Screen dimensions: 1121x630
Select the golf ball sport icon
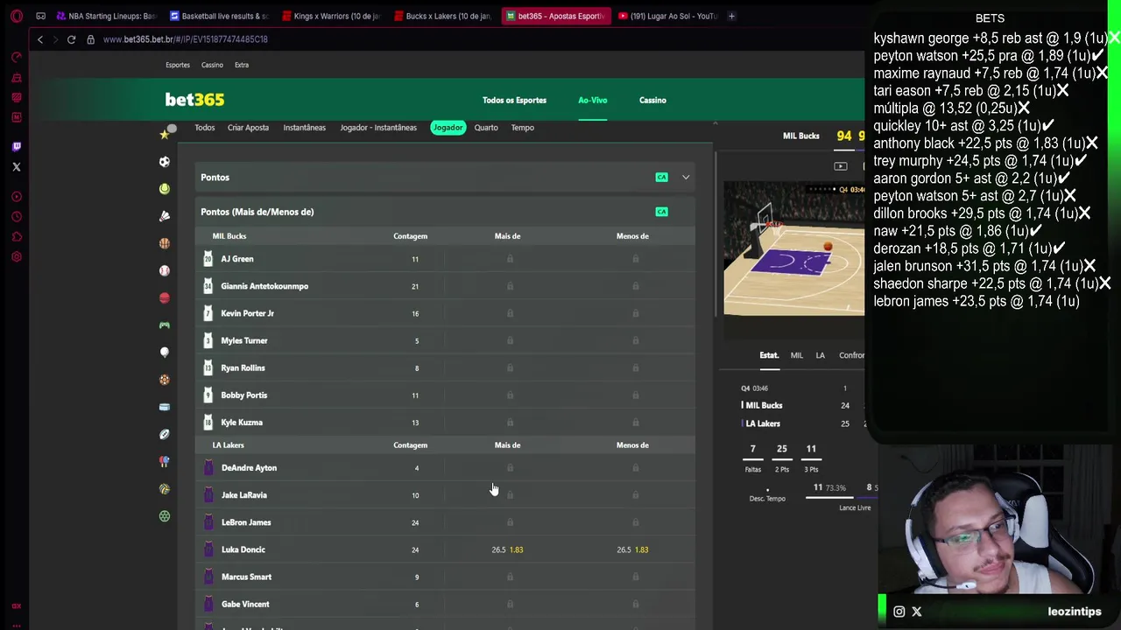tap(164, 353)
